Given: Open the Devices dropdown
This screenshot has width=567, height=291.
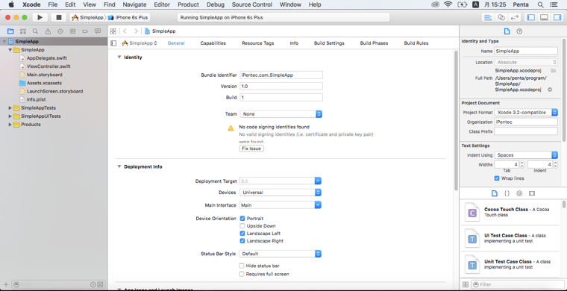Looking at the screenshot, I should click(x=281, y=193).
